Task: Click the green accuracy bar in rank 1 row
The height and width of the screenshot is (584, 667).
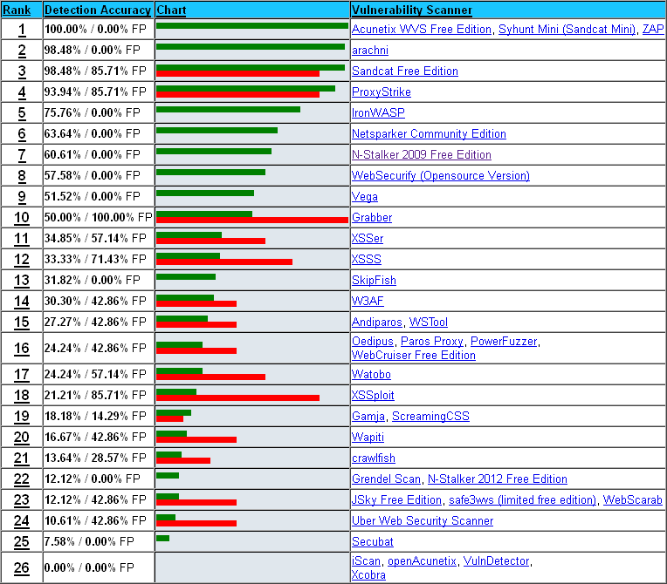Action: (252, 26)
